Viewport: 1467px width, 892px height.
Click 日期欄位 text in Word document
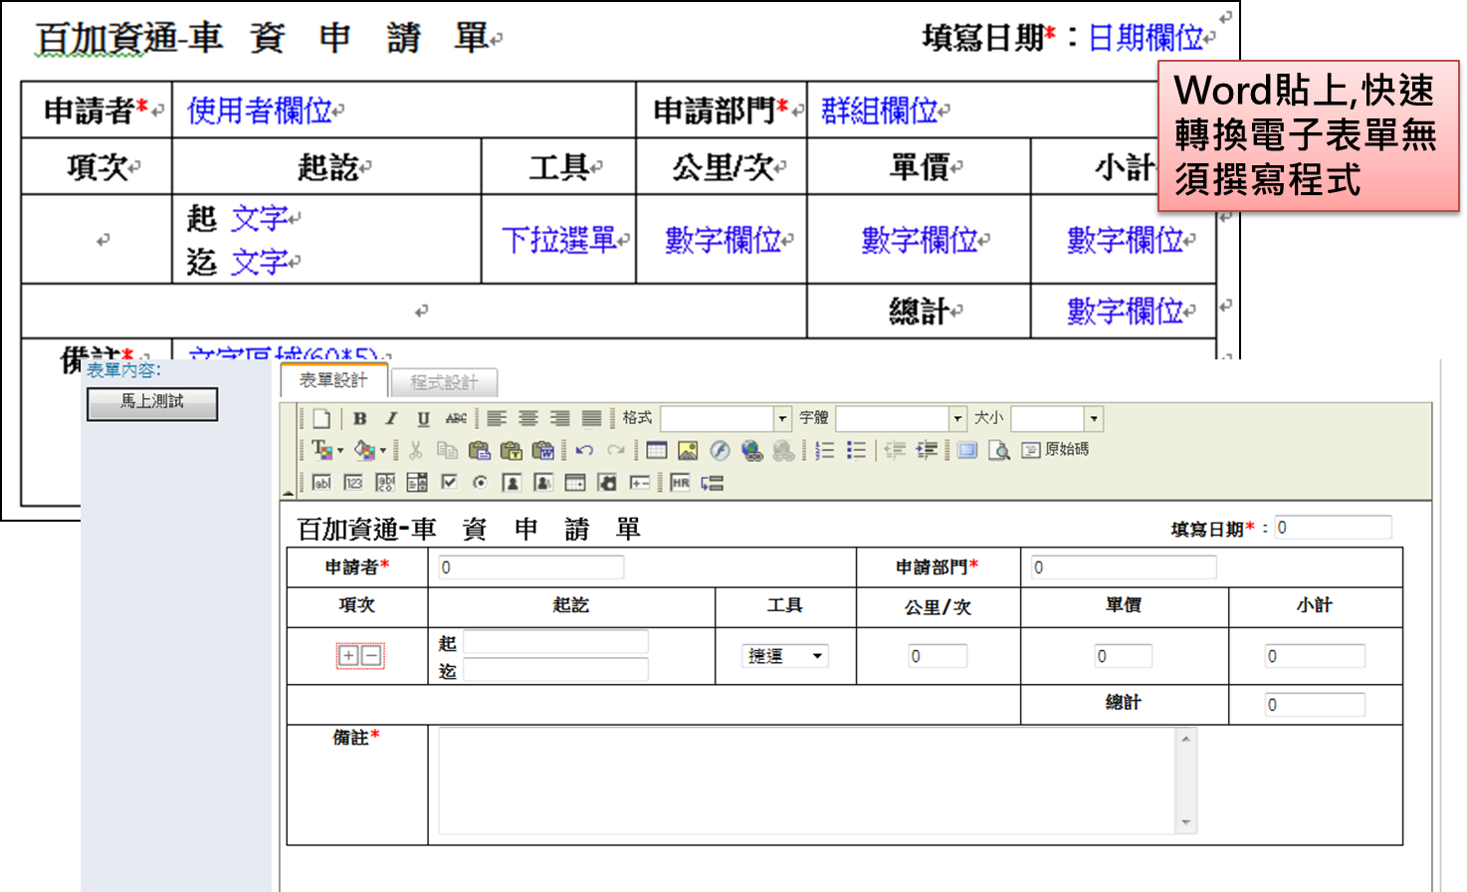pos(1146,38)
